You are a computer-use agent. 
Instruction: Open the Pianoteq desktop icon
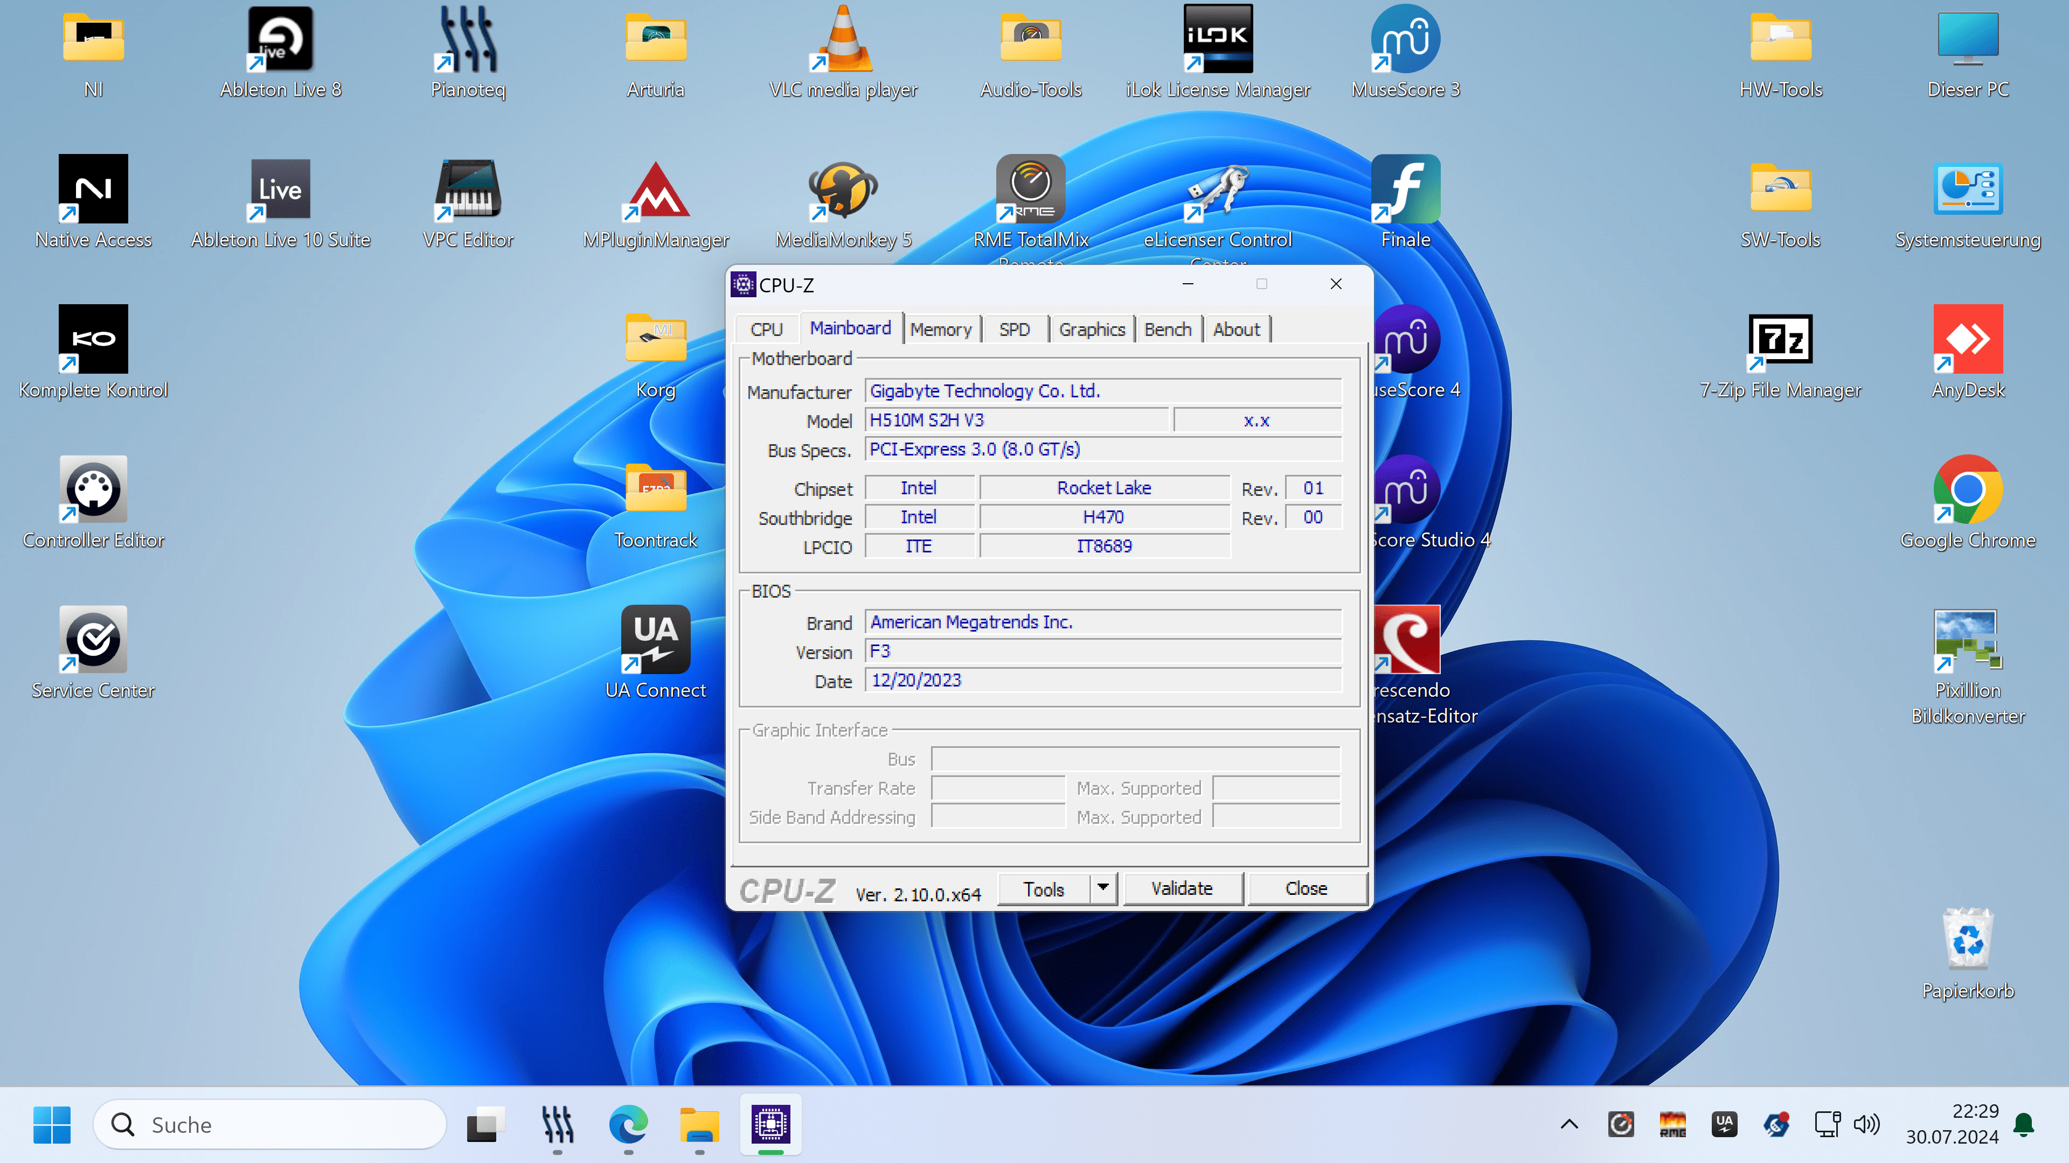tap(468, 40)
